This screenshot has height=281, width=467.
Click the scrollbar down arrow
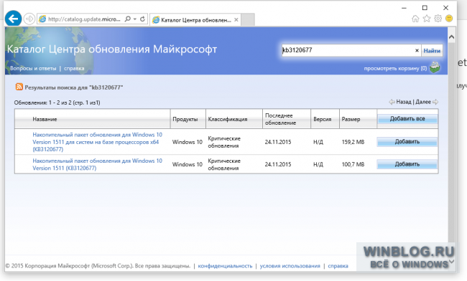point(451,262)
